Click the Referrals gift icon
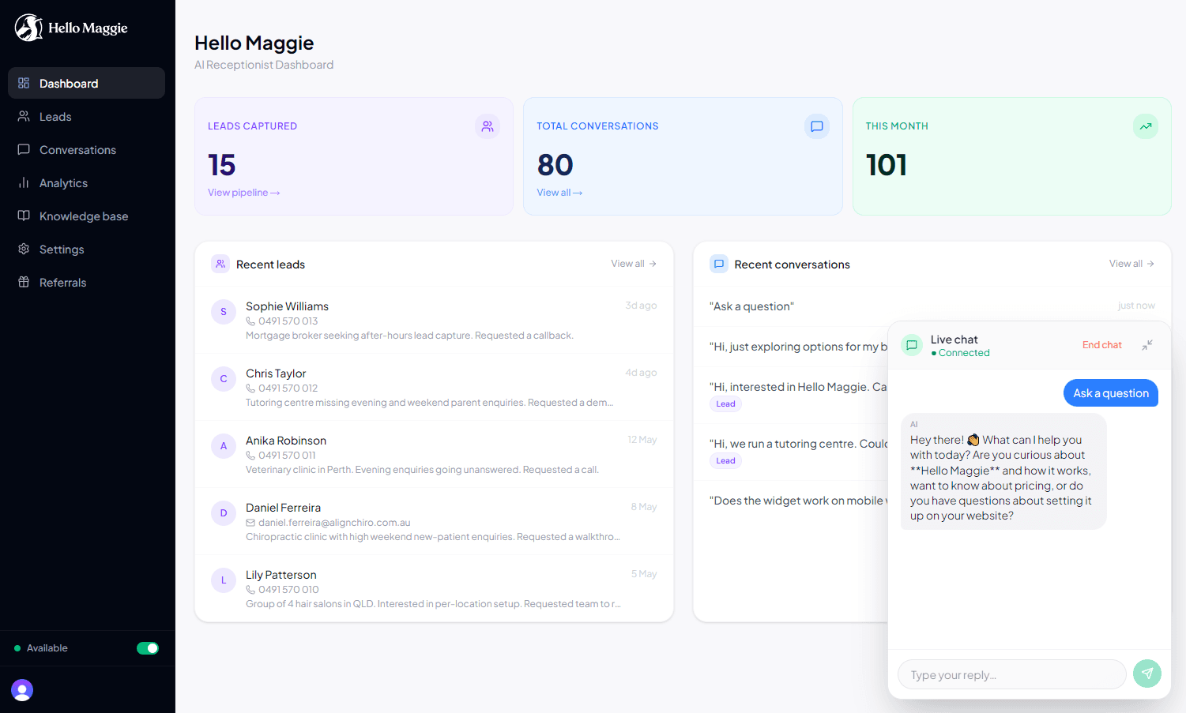The height and width of the screenshot is (713, 1186). click(x=24, y=282)
